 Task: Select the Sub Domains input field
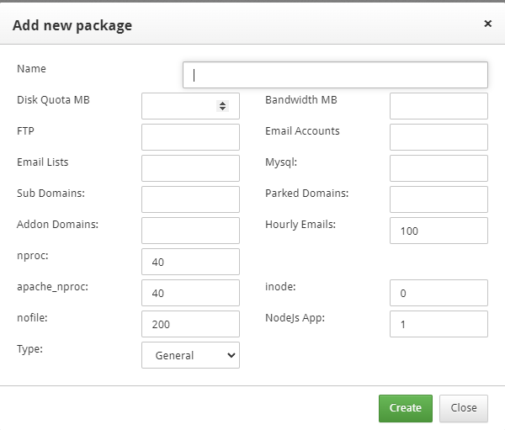click(x=190, y=199)
